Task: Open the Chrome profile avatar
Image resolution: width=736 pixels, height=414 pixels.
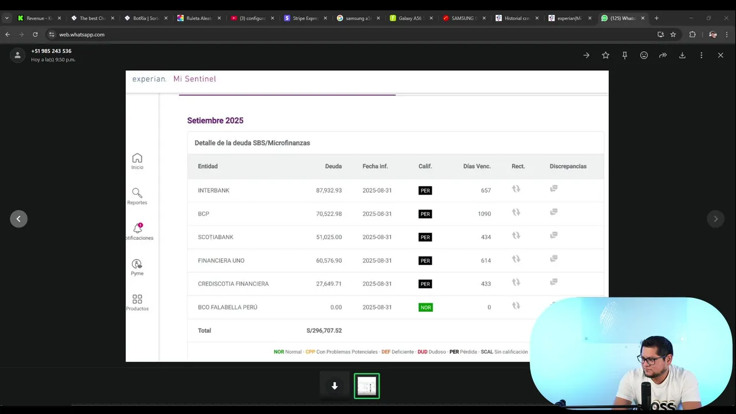Action: tap(713, 34)
